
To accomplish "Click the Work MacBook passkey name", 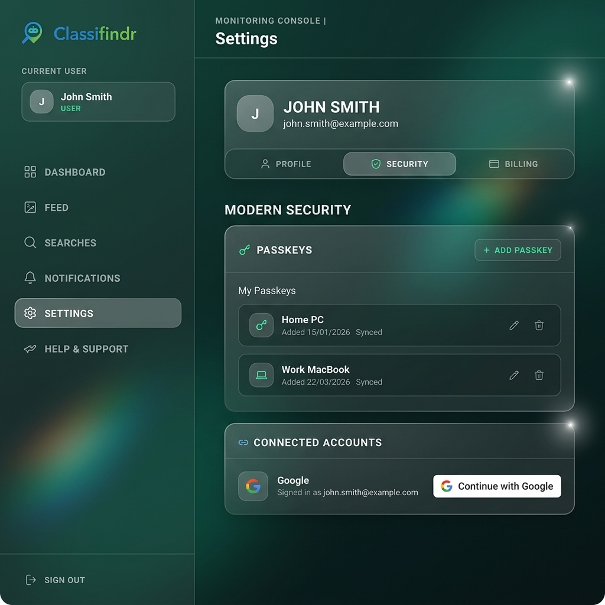I will [315, 369].
